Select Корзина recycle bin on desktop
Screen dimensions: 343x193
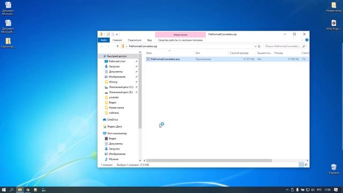(333, 169)
